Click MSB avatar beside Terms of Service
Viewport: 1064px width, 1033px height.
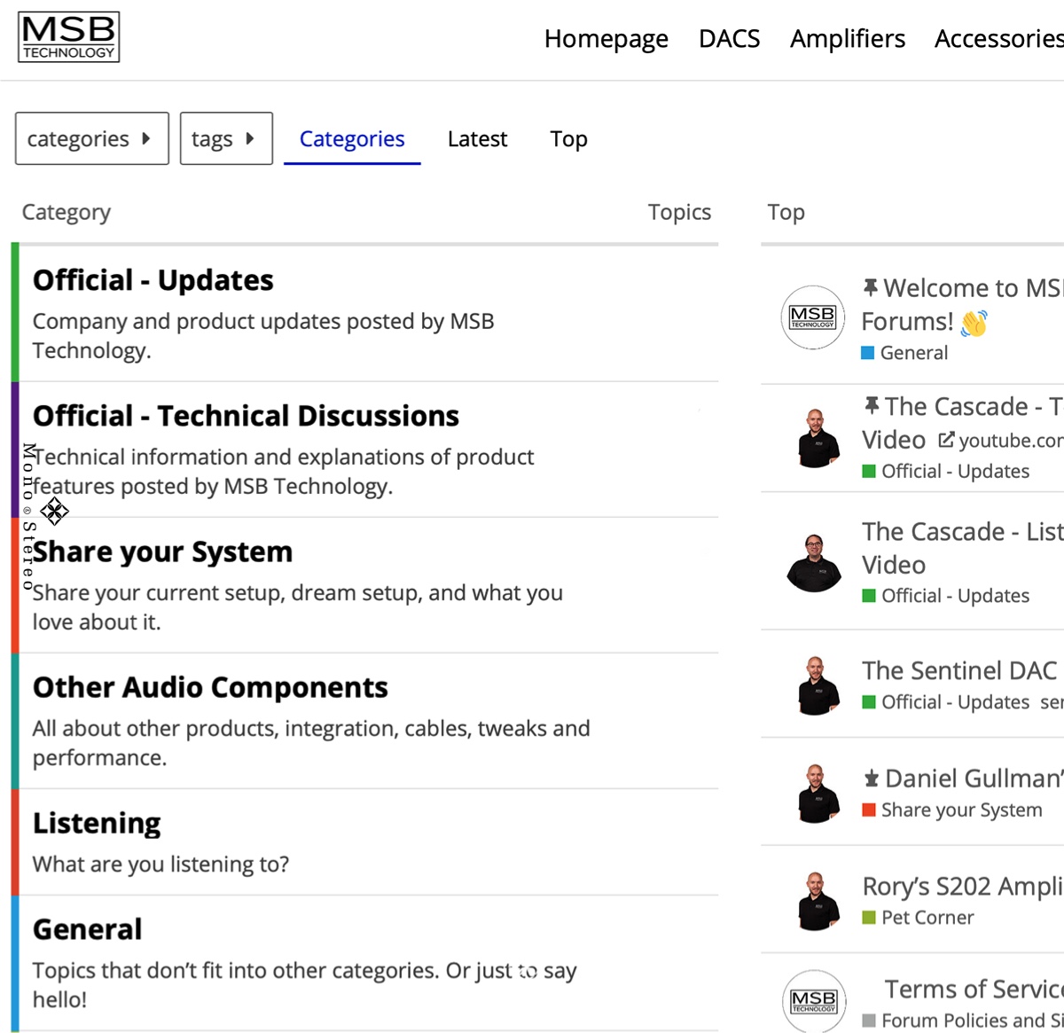point(813,1001)
